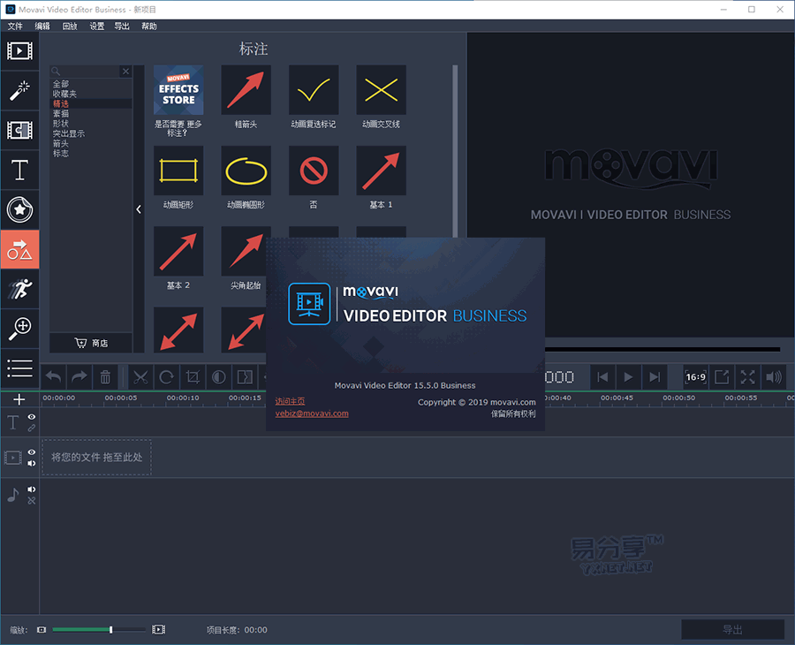Open the Transitions panel in the sidebar
The width and height of the screenshot is (795, 645).
[x=19, y=130]
